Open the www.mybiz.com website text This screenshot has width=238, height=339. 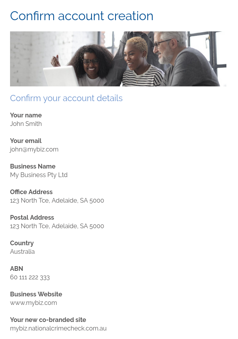click(34, 303)
